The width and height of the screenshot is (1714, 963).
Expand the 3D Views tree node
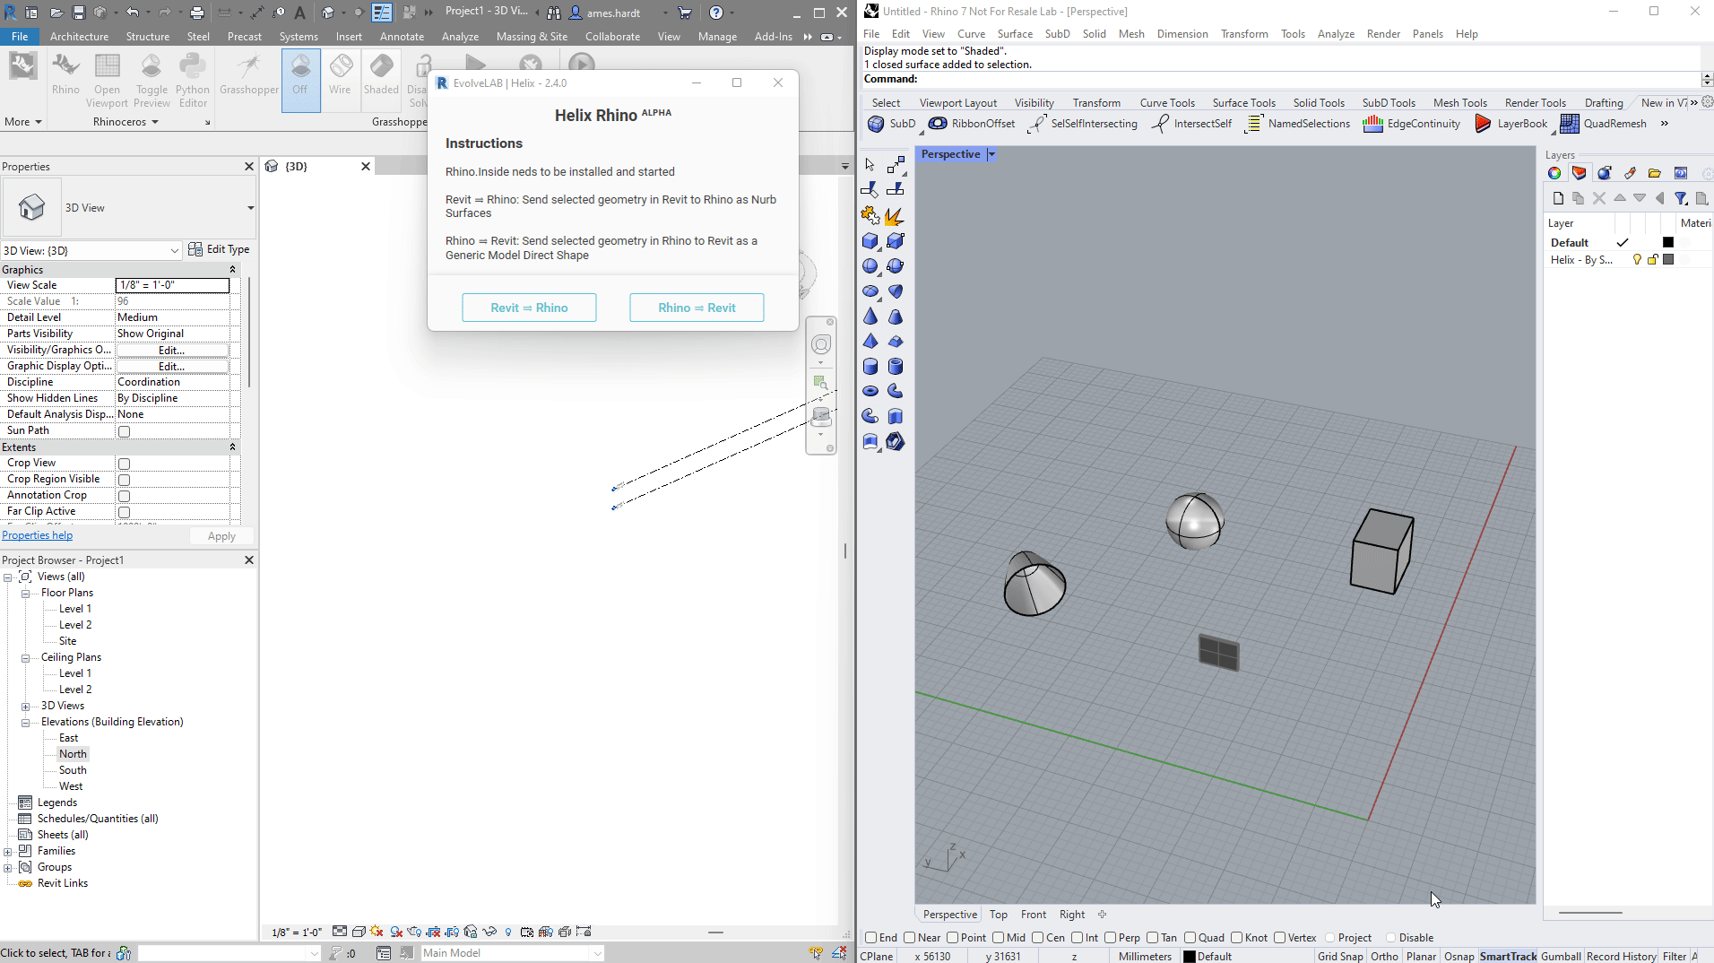[26, 707]
